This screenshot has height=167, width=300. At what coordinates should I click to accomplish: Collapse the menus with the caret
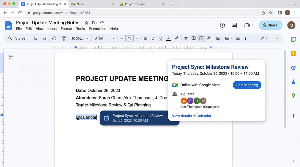(x=277, y=38)
